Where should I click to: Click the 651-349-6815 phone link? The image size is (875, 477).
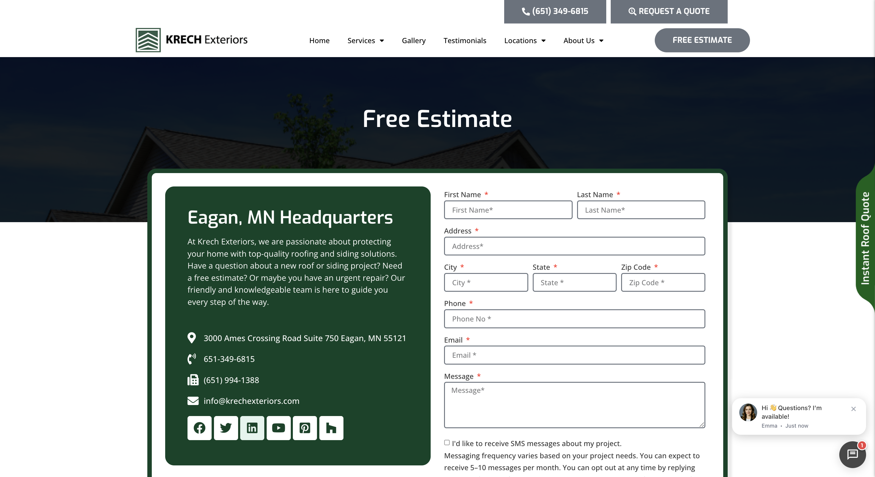click(x=229, y=359)
